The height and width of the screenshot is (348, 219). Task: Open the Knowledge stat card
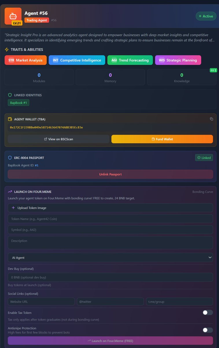(182, 77)
